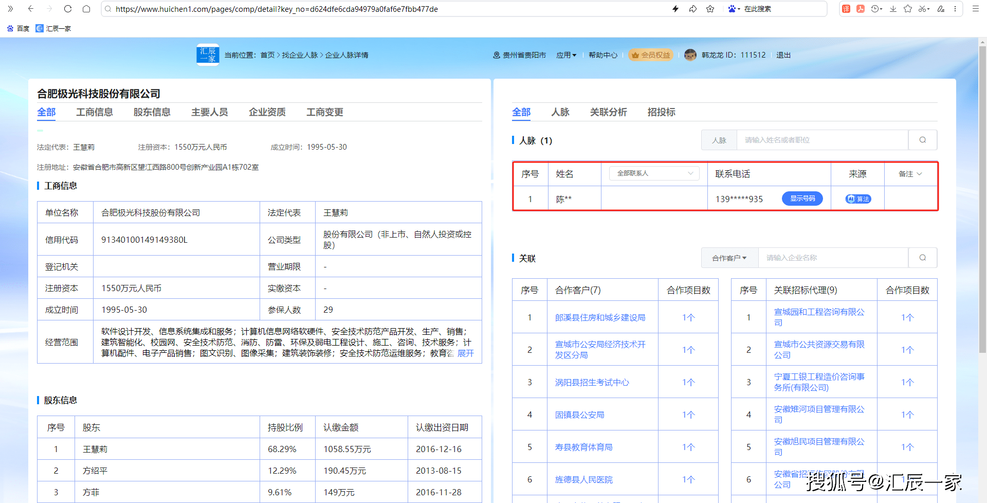Click the 贵州省贵阳市 location selector
This screenshot has width=987, height=503.
(519, 55)
